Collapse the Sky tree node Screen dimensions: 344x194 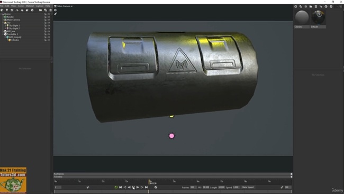click(x=3, y=23)
